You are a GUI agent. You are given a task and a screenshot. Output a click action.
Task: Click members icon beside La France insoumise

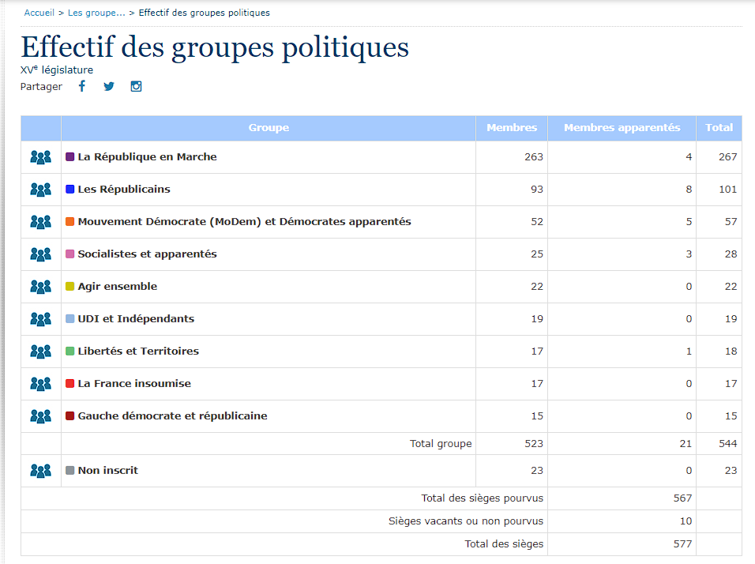40,384
